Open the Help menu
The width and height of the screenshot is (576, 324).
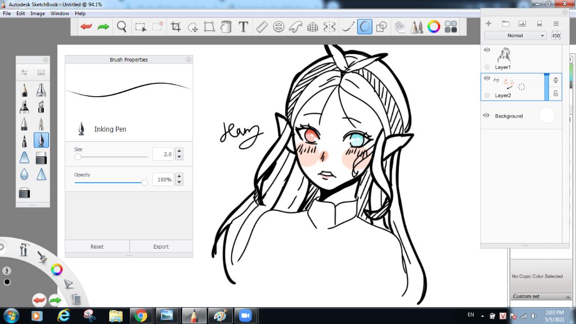80,13
